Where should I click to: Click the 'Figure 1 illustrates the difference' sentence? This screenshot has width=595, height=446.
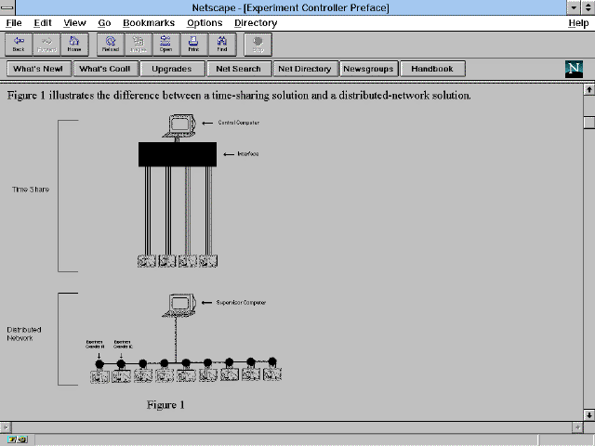[x=239, y=96]
